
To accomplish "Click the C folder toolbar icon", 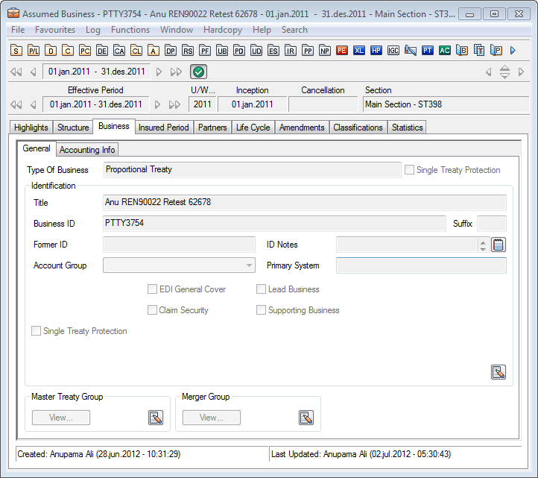I will [68, 51].
